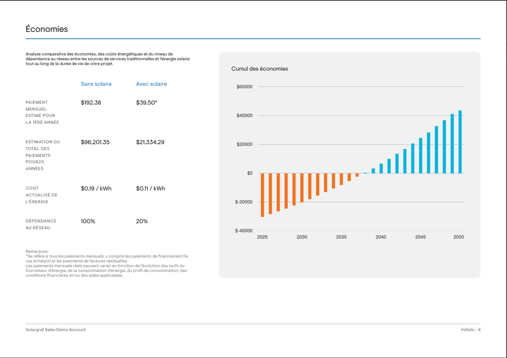The height and width of the screenshot is (358, 507).
Task: Select the 20% grid dependence value
Action: click(142, 221)
